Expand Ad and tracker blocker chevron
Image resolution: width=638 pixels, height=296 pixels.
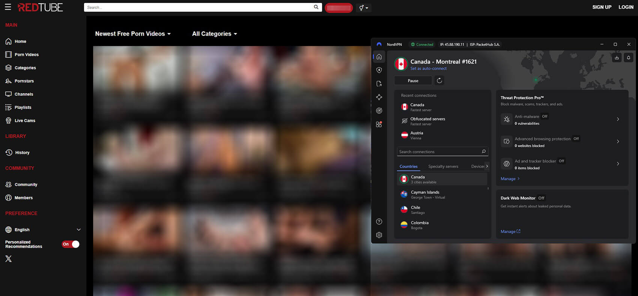618,164
